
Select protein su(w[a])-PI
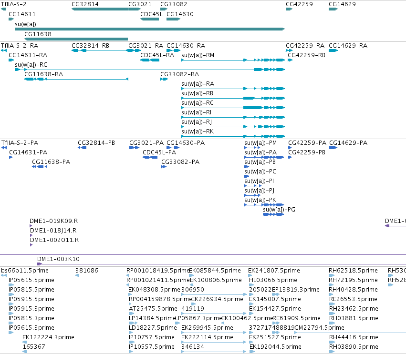click(x=253, y=186)
